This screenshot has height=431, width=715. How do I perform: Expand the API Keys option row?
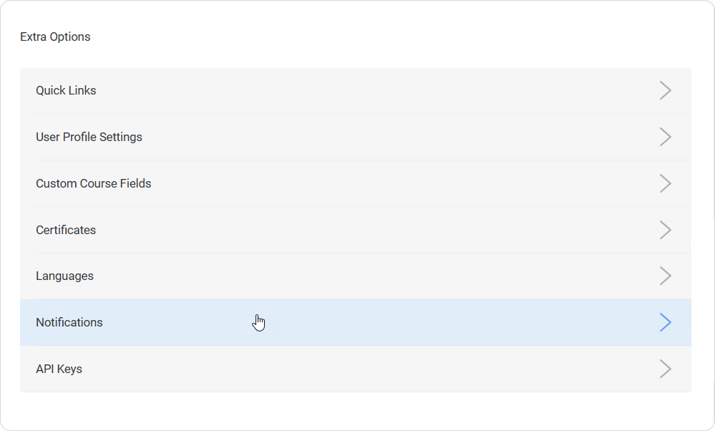pos(355,369)
